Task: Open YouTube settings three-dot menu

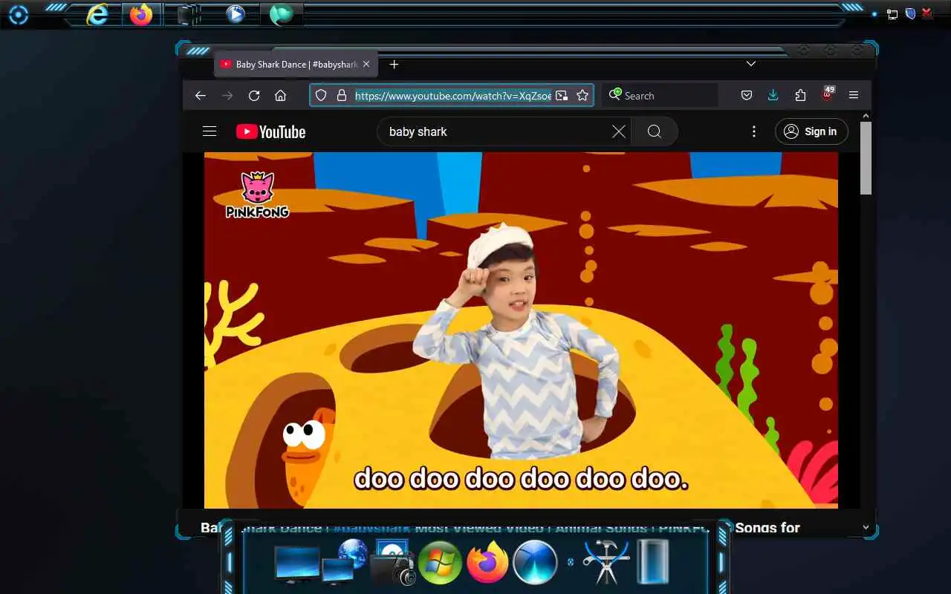Action: tap(754, 131)
